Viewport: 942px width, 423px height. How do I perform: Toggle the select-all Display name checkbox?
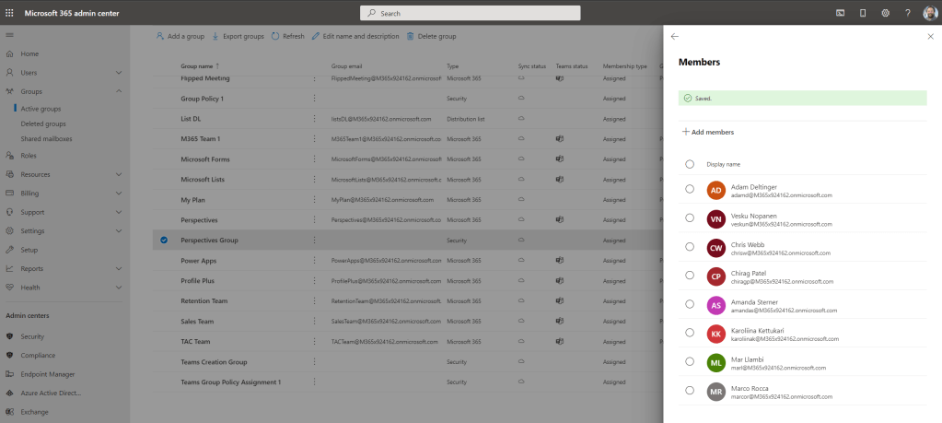[x=690, y=164]
